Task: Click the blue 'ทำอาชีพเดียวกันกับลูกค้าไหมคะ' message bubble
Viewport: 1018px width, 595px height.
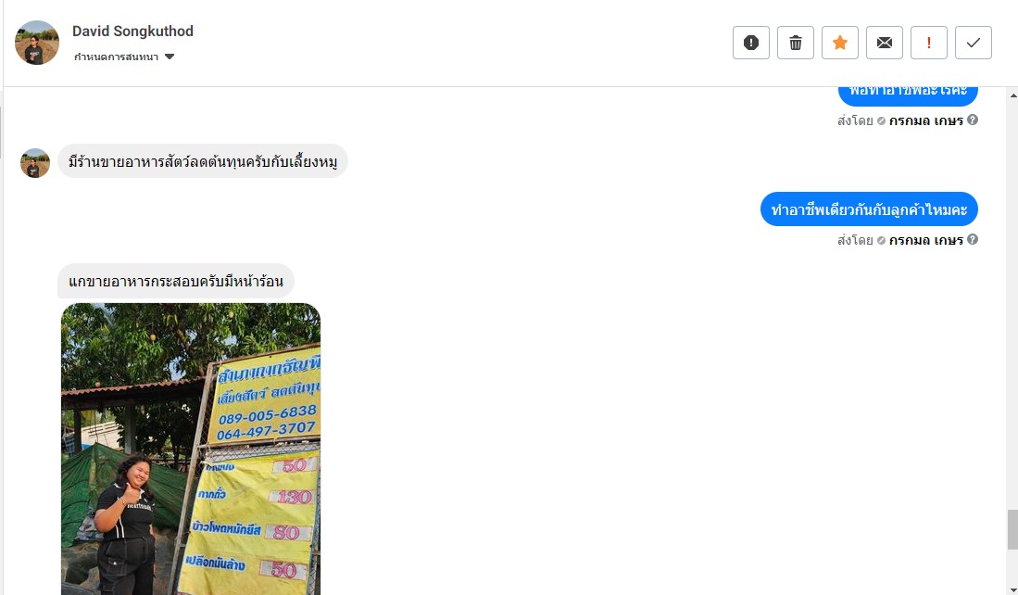Action: click(x=869, y=209)
